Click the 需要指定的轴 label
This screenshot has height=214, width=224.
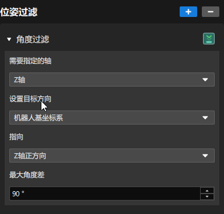30,61
